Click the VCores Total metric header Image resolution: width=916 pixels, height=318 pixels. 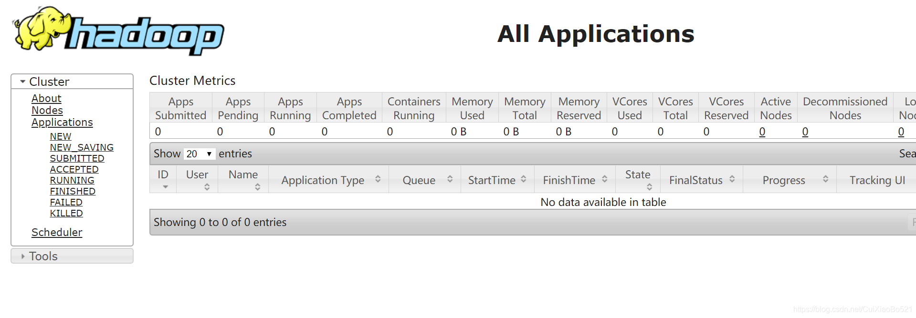pyautogui.click(x=675, y=108)
